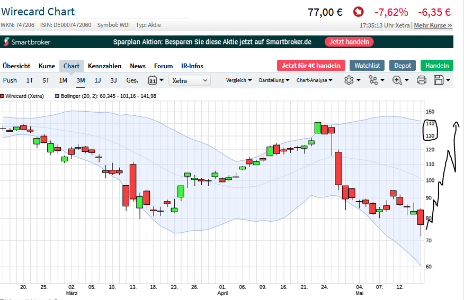Open the Kennzahlen tab

tap(104, 66)
